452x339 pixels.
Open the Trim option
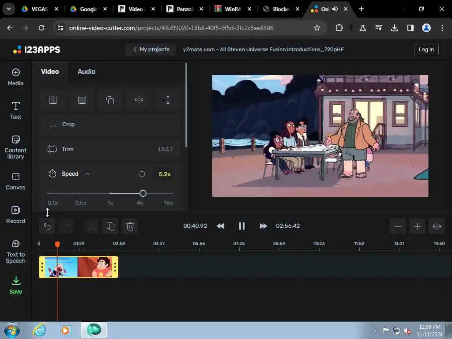[110, 149]
